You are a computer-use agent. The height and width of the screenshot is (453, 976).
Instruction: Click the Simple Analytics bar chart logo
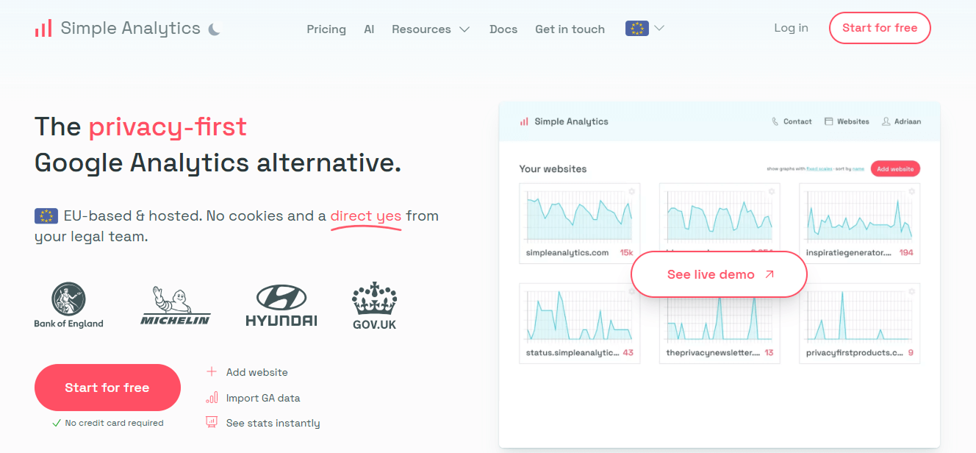(43, 29)
